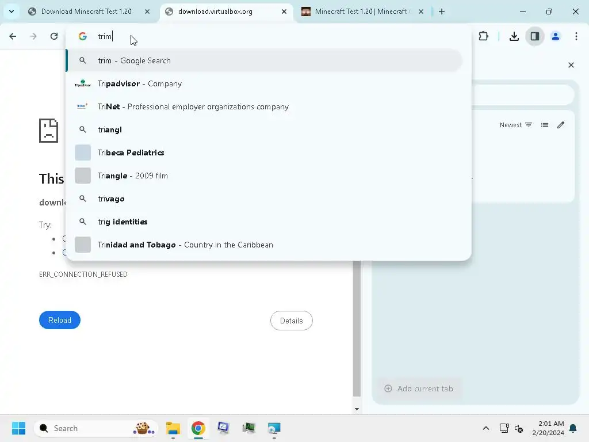Open the Chrome three-dot menu
This screenshot has width=589, height=442.
click(576, 36)
